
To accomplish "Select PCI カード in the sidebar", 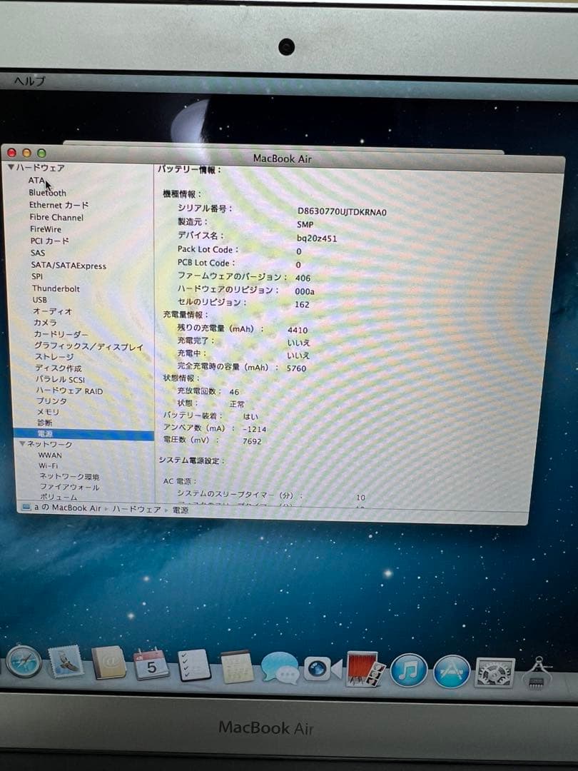I will pyautogui.click(x=50, y=241).
